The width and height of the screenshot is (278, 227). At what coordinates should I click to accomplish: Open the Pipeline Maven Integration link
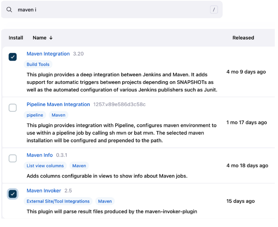(58, 104)
